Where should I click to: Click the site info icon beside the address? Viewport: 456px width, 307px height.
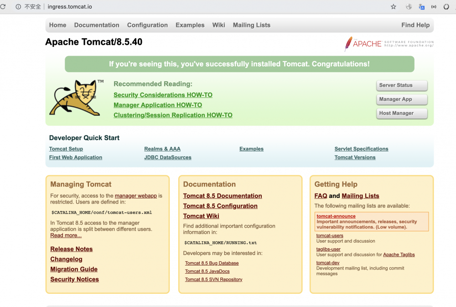click(18, 7)
